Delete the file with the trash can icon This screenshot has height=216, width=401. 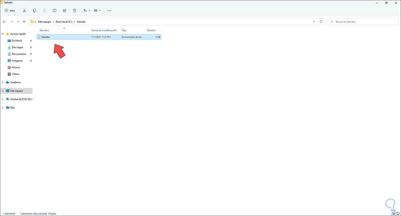pos(75,10)
